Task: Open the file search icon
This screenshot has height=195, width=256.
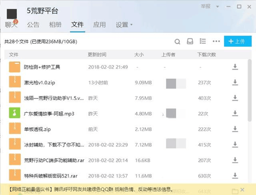Action: tap(177, 42)
